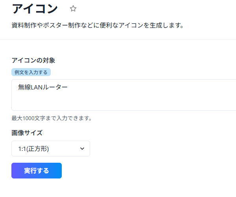Click the page description about 資料制作やポスター制作
The width and height of the screenshot is (236, 197).
[98, 26]
